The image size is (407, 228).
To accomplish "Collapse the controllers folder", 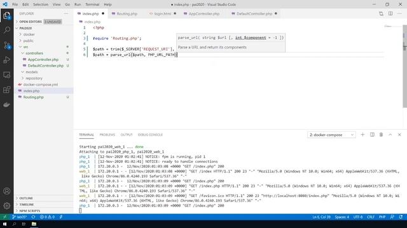I will click(x=34, y=53).
